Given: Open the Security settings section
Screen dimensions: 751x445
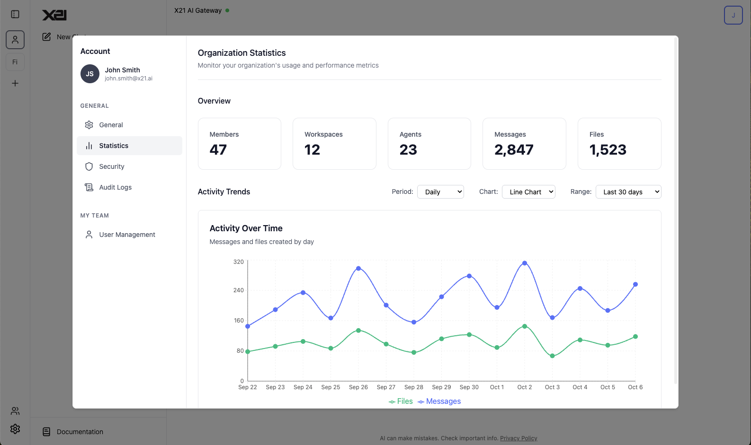Looking at the screenshot, I should (x=112, y=166).
